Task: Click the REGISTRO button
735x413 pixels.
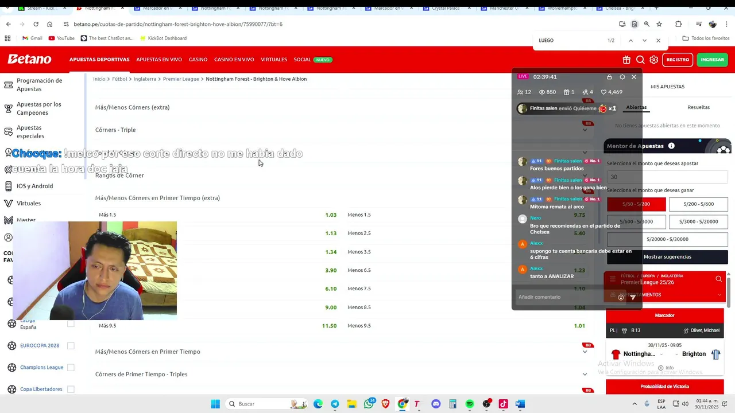Action: pyautogui.click(x=678, y=60)
